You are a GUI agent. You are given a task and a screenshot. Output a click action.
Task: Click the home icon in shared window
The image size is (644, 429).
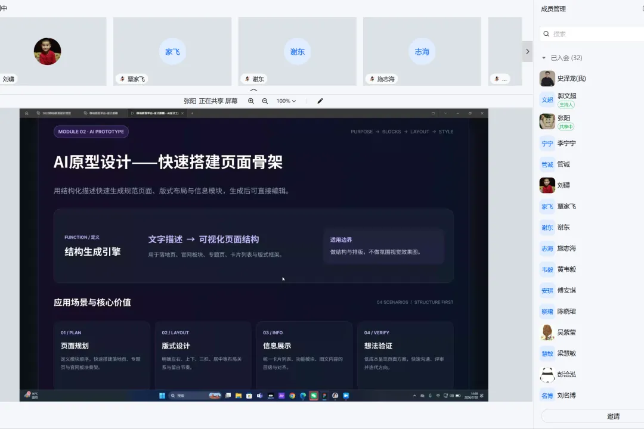click(x=27, y=113)
